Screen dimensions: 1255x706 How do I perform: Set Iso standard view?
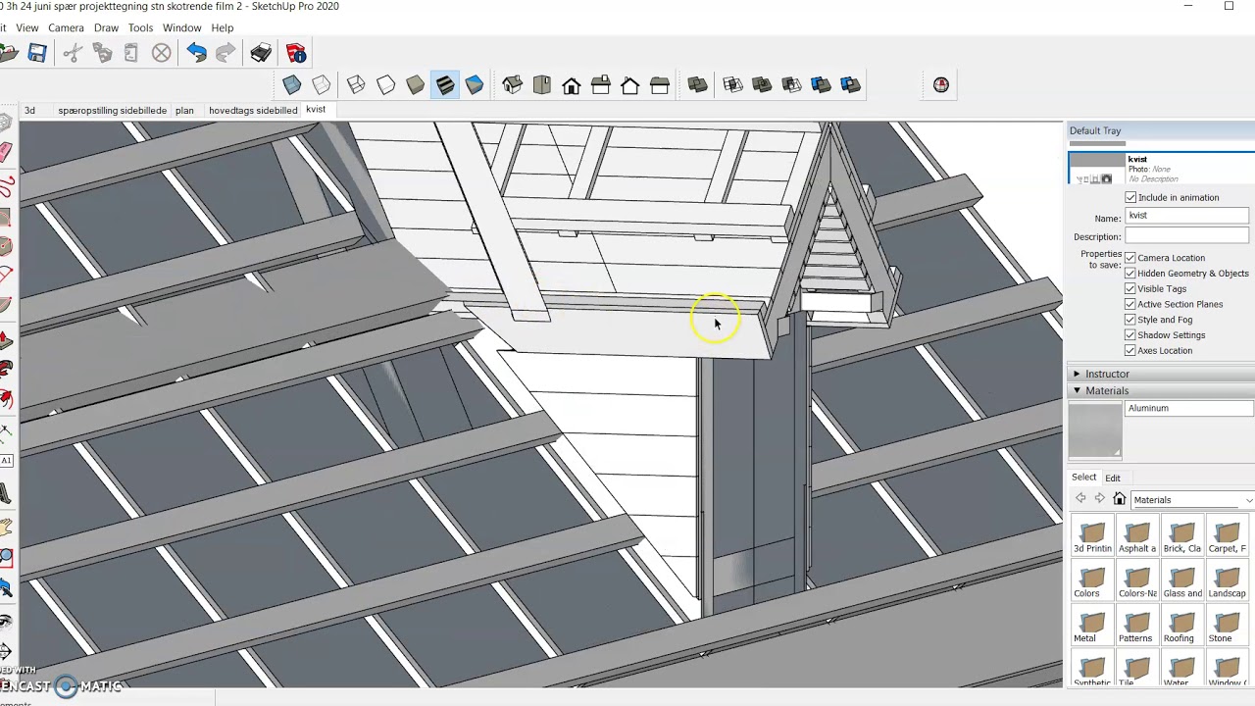click(x=512, y=85)
